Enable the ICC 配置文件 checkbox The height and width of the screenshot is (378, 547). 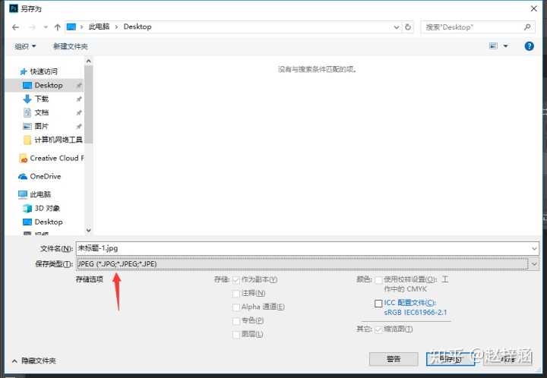click(x=379, y=304)
